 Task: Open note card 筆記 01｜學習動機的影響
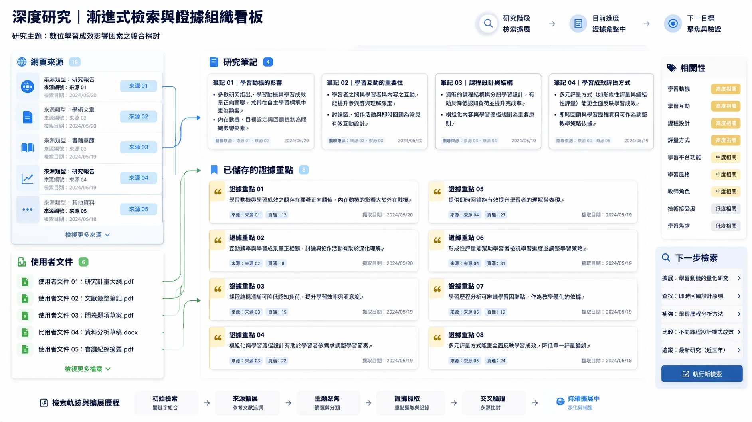tap(261, 111)
